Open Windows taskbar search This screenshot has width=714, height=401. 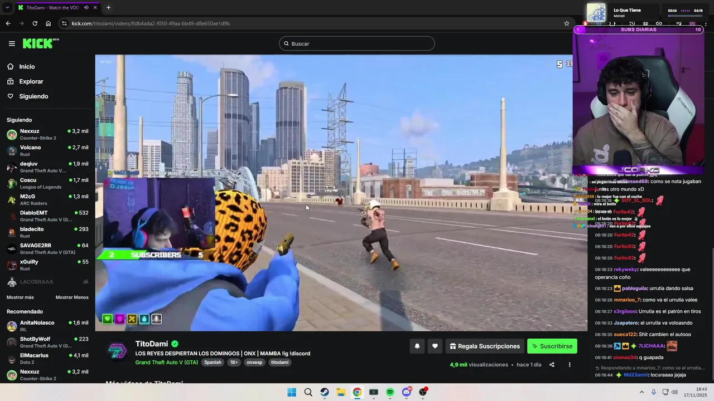coord(308,392)
